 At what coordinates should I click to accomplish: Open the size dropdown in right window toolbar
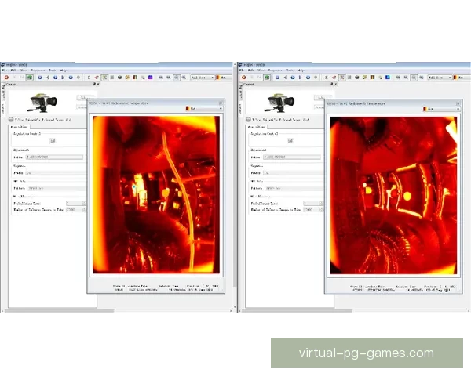pyautogui.click(x=440, y=78)
